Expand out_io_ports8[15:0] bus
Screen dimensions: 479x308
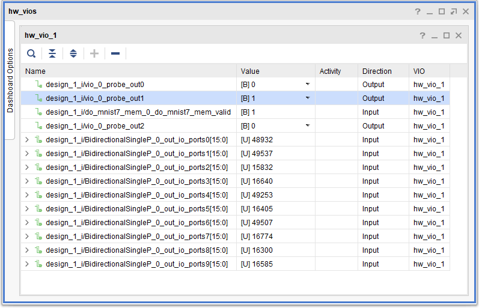point(27,250)
